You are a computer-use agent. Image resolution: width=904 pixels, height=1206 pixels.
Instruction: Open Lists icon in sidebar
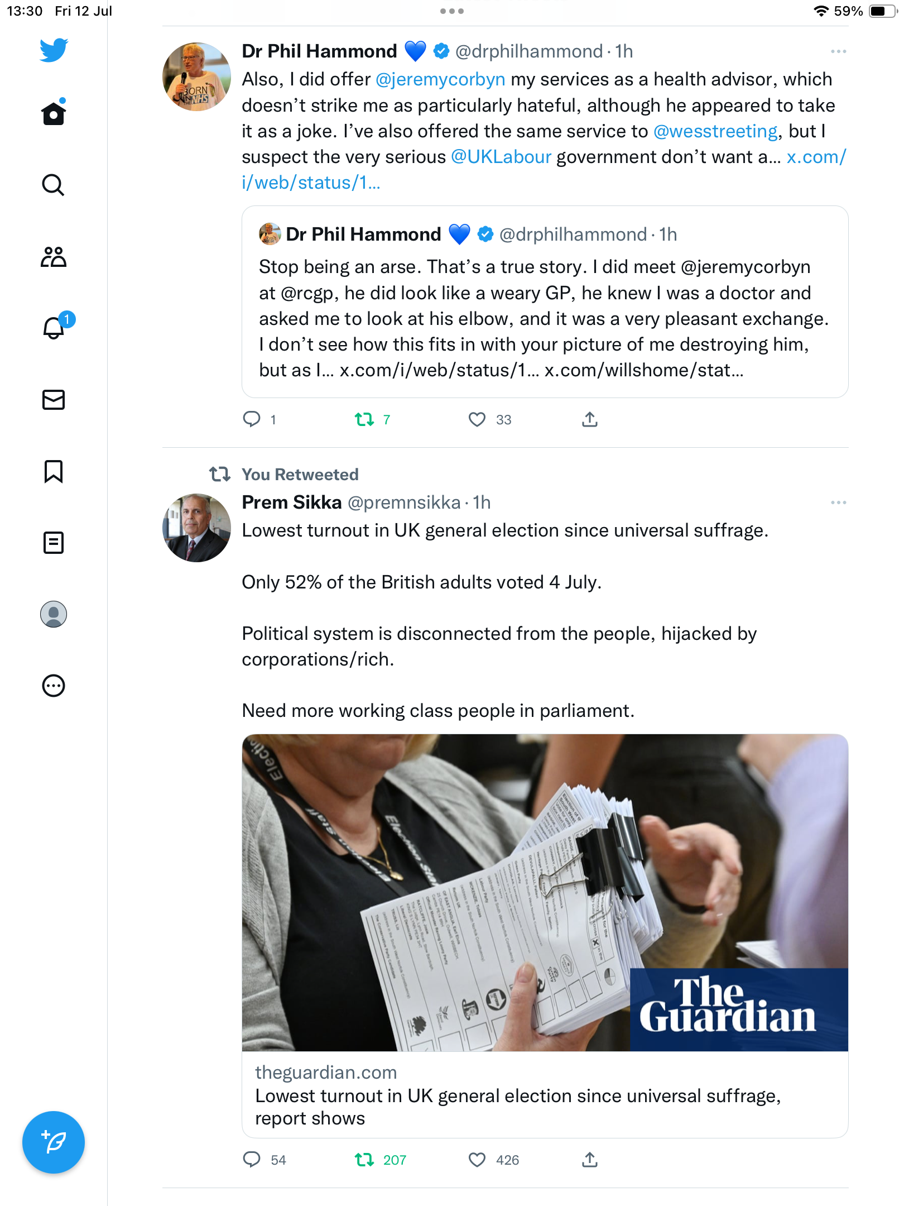[53, 543]
